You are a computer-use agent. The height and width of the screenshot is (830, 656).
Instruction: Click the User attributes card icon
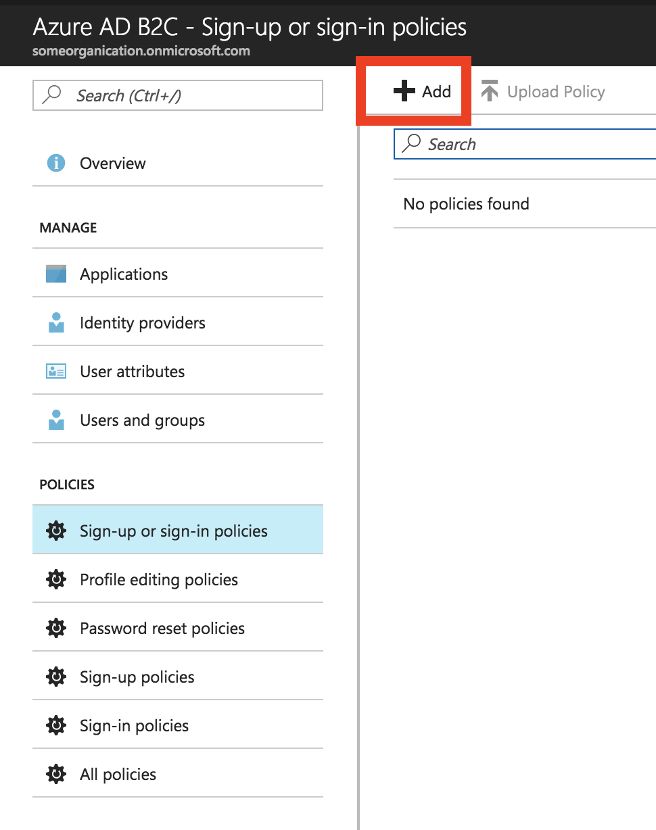56,371
